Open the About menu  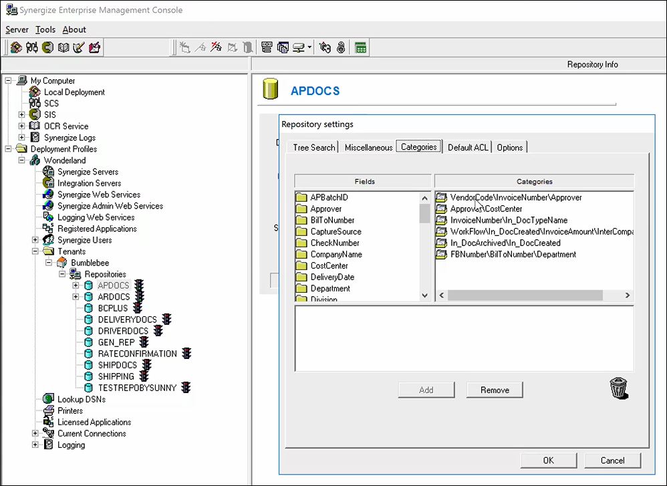tap(74, 29)
